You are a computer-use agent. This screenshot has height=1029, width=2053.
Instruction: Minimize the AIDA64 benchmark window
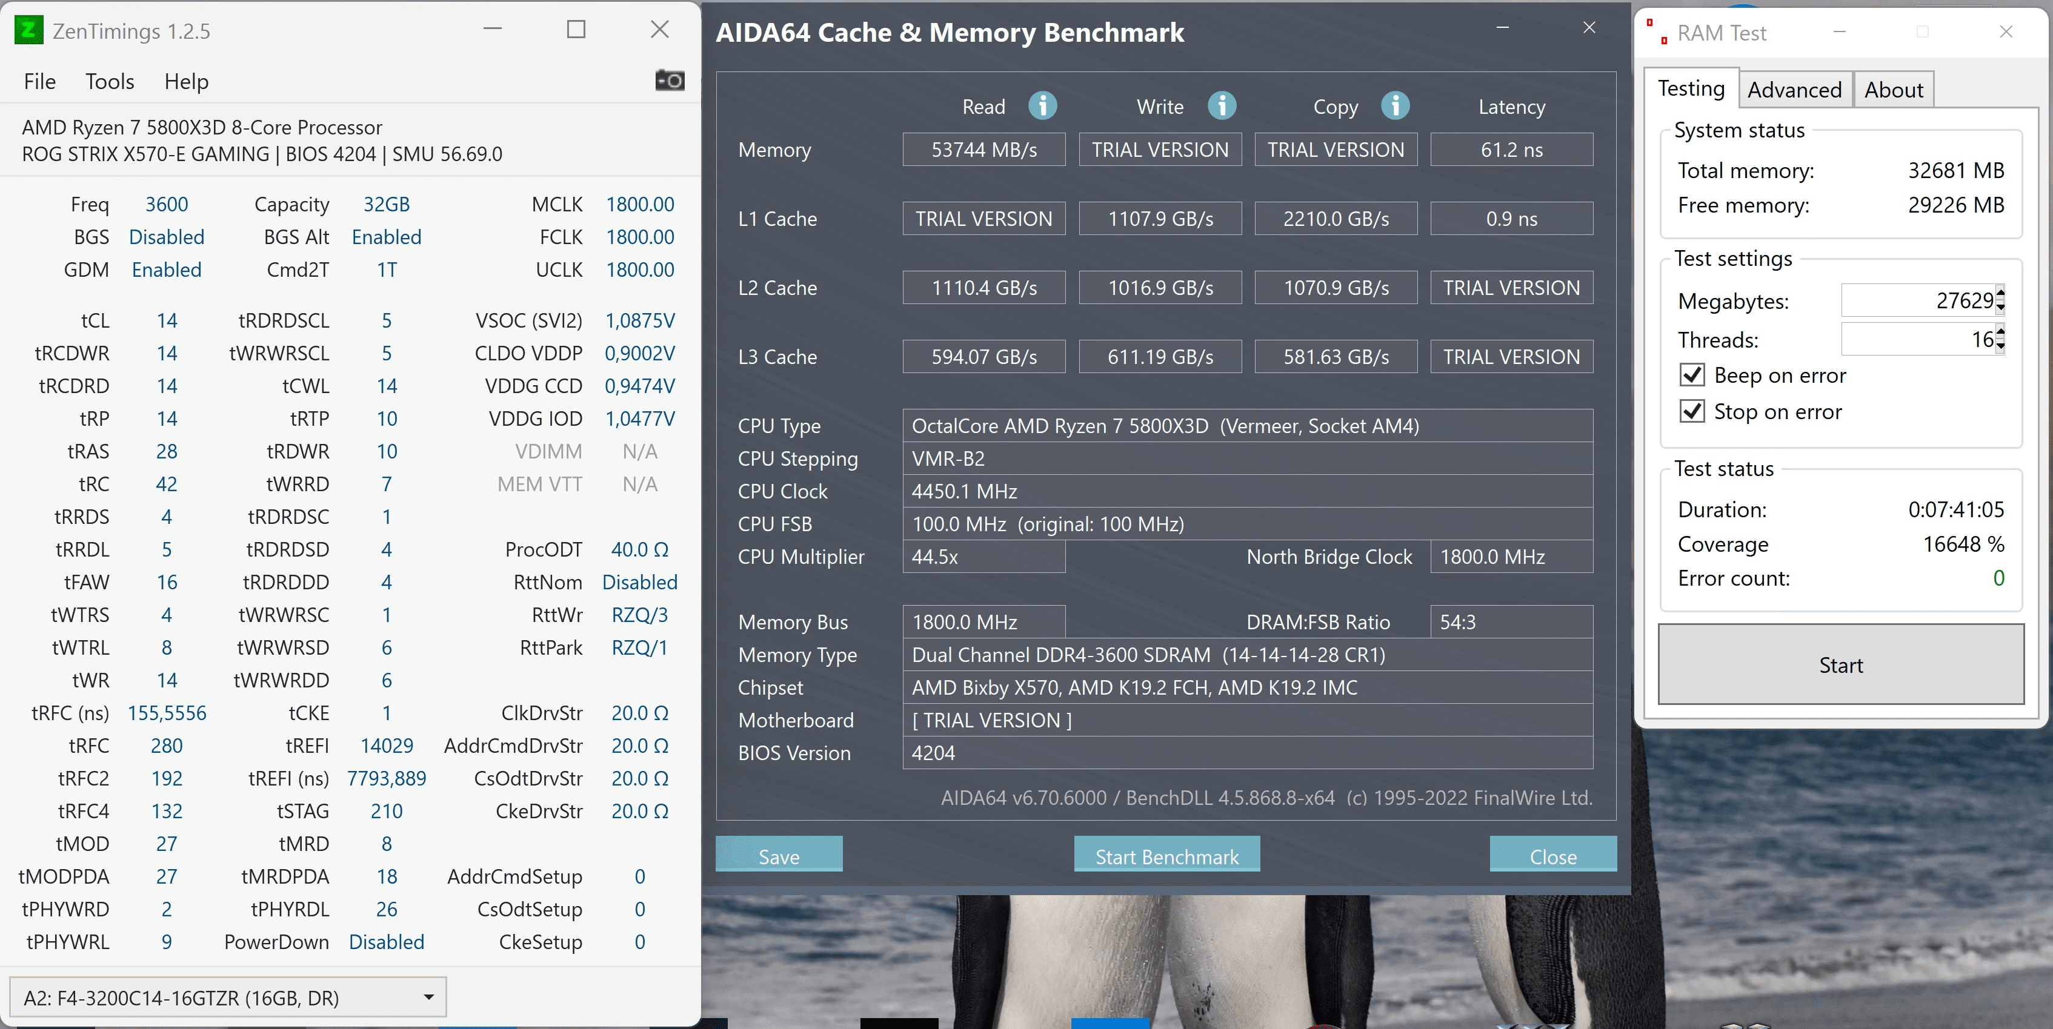point(1502,28)
